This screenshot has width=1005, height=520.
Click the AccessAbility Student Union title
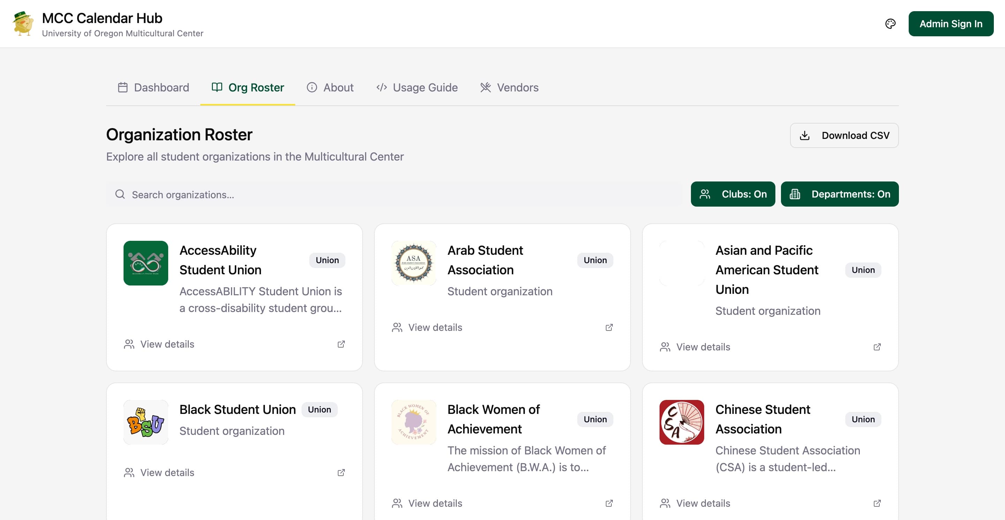[x=221, y=260]
